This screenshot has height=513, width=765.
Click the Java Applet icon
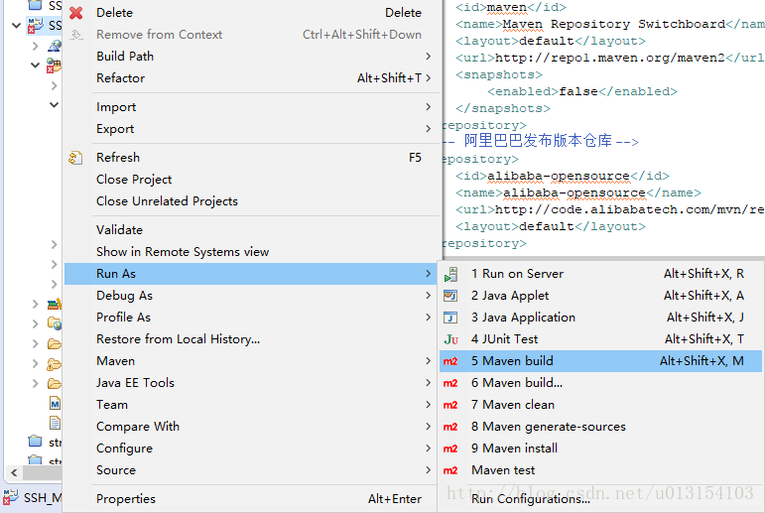pyautogui.click(x=450, y=296)
